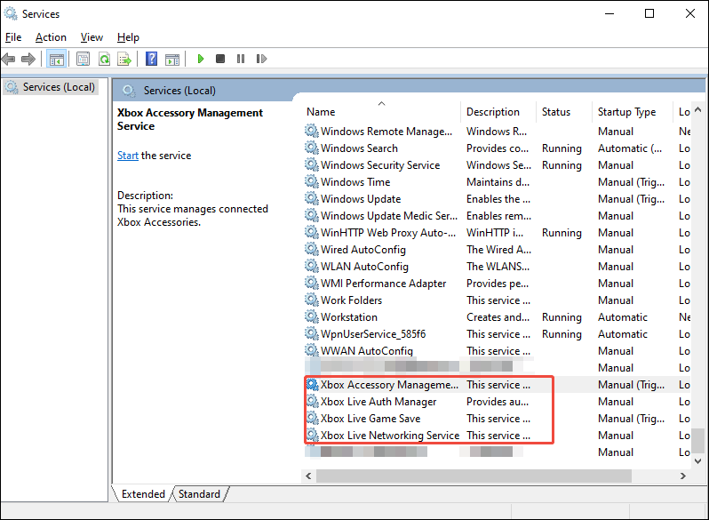Click the vertical scrollbar thumb
The image size is (709, 520).
pos(697,440)
